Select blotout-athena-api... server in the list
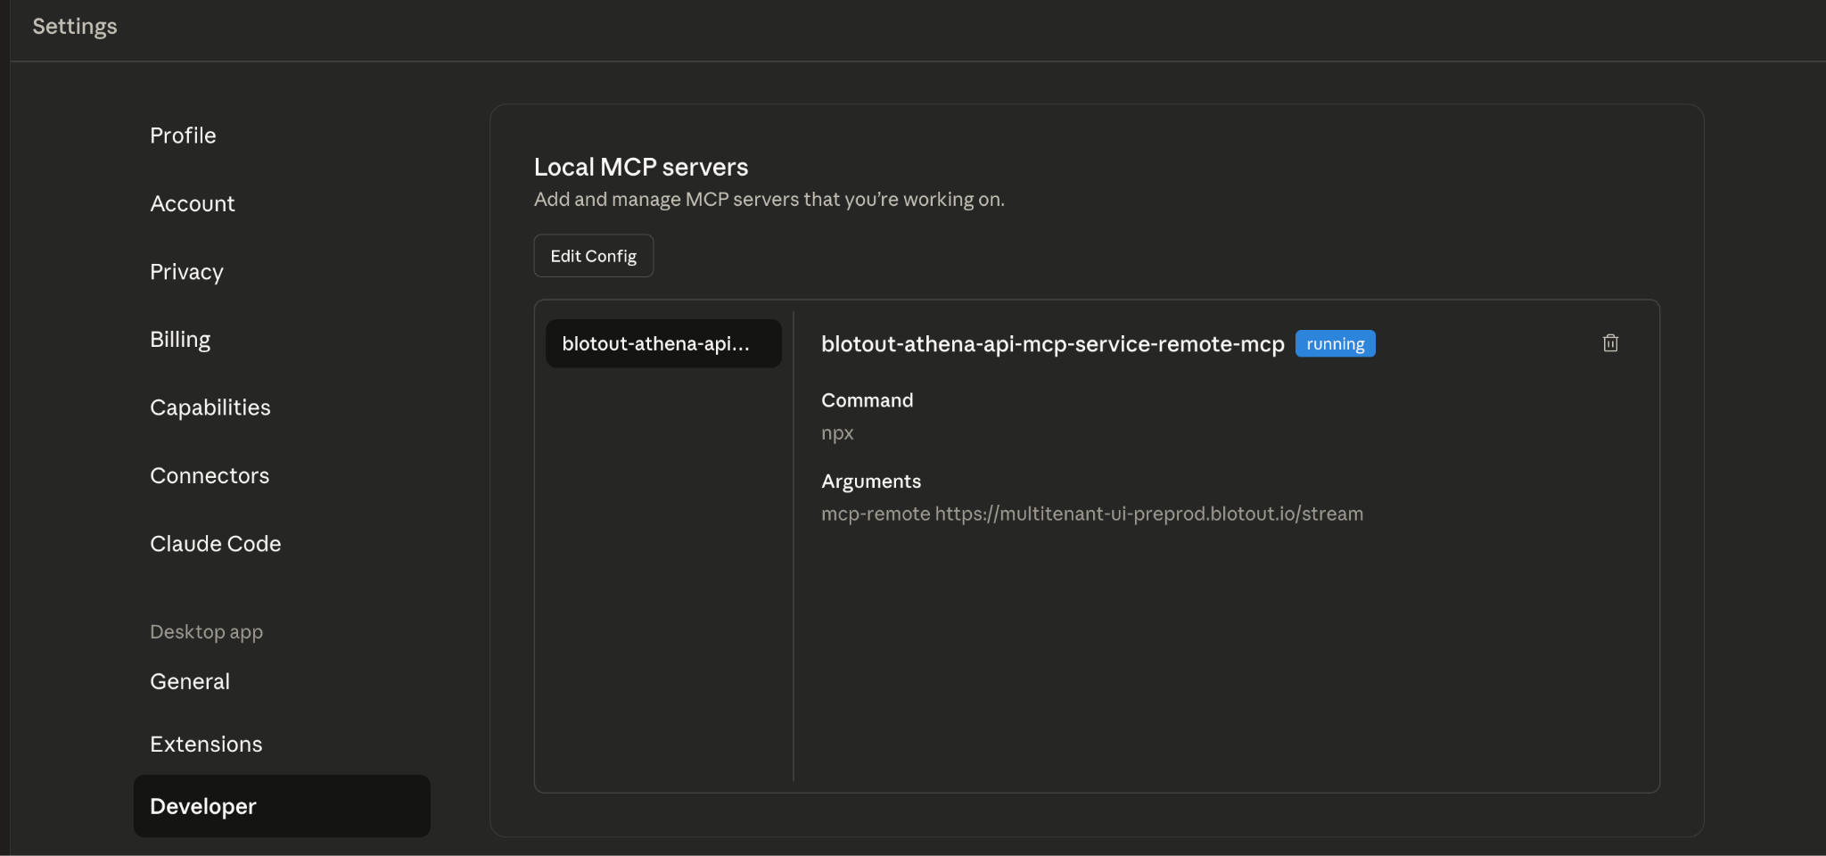1826x856 pixels. click(663, 343)
